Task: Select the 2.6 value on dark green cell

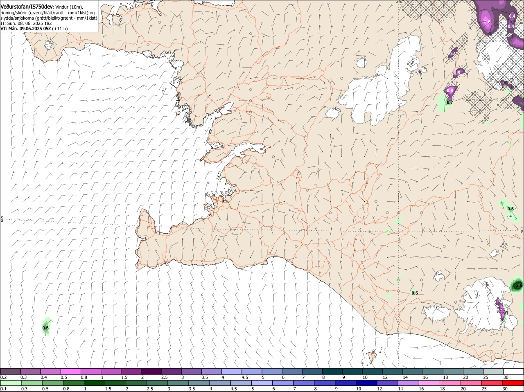Action: [x=519, y=285]
